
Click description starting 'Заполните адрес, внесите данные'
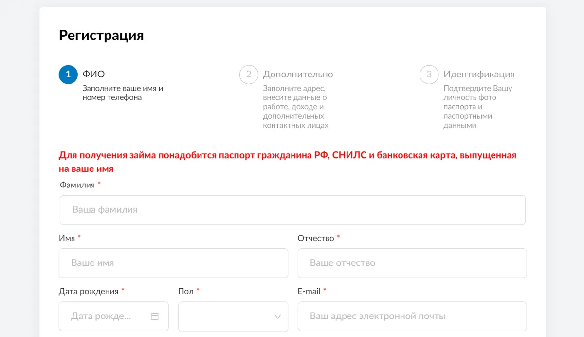[x=296, y=107]
